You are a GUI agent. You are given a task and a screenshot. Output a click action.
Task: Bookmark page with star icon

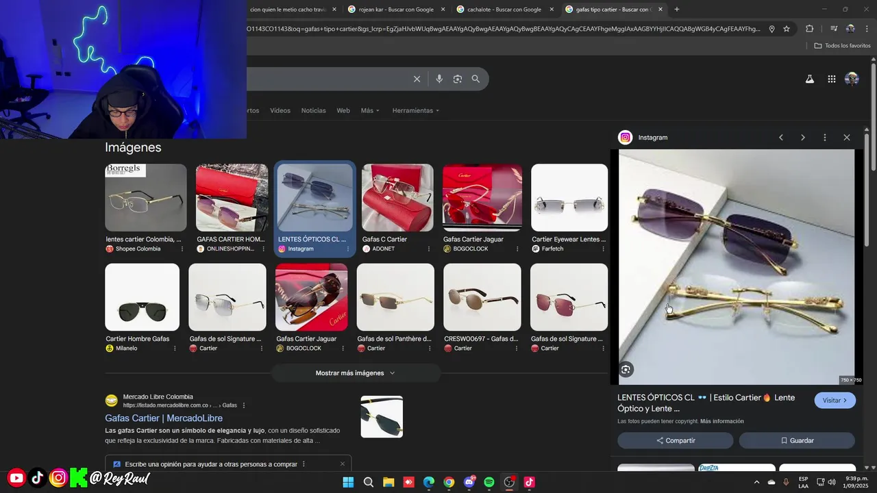787,29
